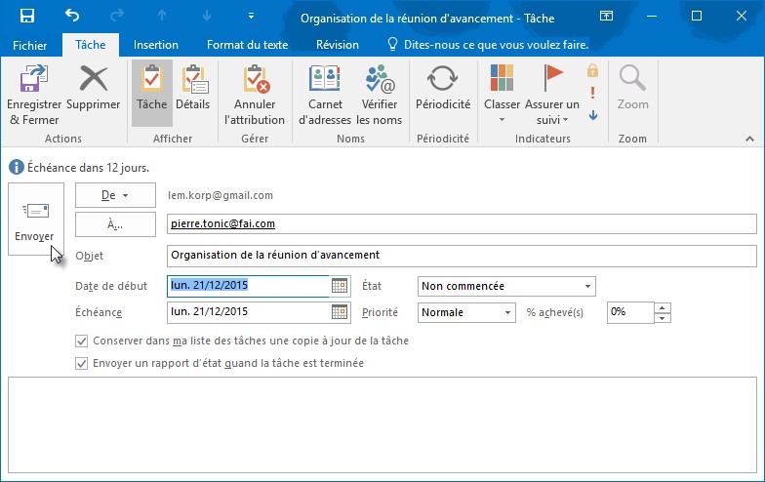
Task: Click the À... recipients button
Action: (x=115, y=224)
